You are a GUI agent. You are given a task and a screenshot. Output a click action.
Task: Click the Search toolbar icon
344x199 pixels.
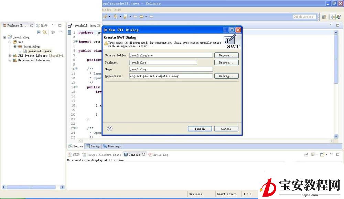105,16
